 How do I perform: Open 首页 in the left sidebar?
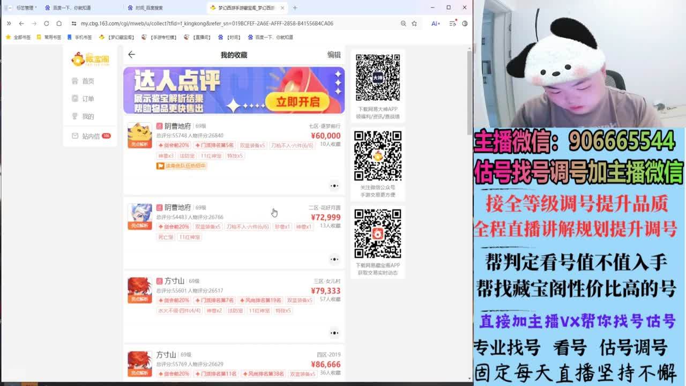coord(87,81)
